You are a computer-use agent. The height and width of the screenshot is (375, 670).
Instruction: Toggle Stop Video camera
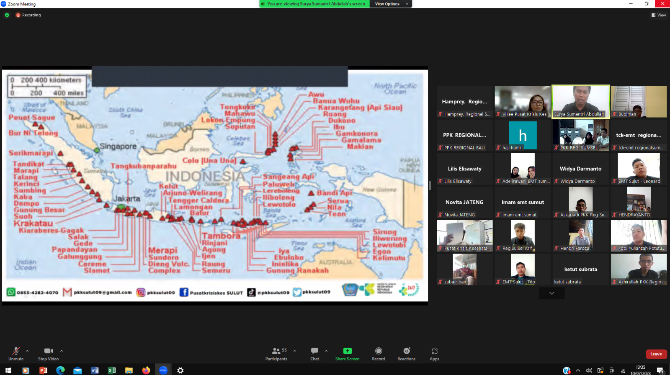coord(48,354)
